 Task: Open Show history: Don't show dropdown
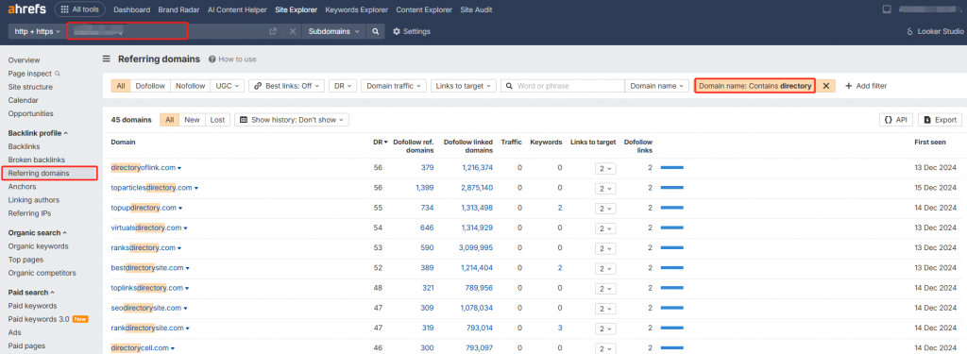[292, 120]
